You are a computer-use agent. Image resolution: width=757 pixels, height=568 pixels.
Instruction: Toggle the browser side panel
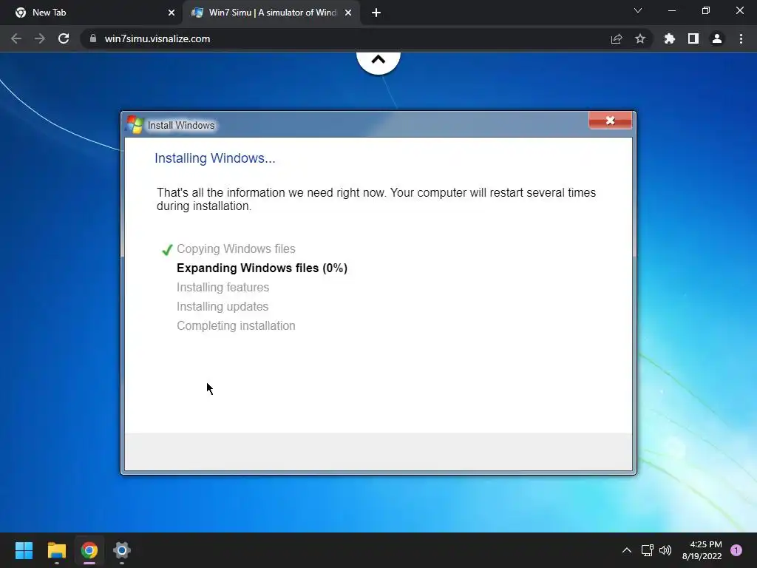(x=693, y=38)
